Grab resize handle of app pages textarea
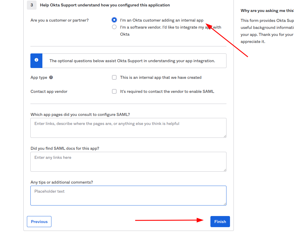This screenshot has width=294, height=235. 224,136
